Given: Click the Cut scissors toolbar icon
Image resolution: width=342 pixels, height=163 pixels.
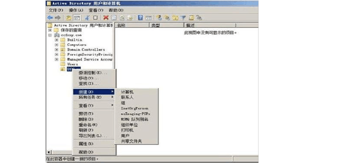Looking at the screenshot, I should 87,18.
